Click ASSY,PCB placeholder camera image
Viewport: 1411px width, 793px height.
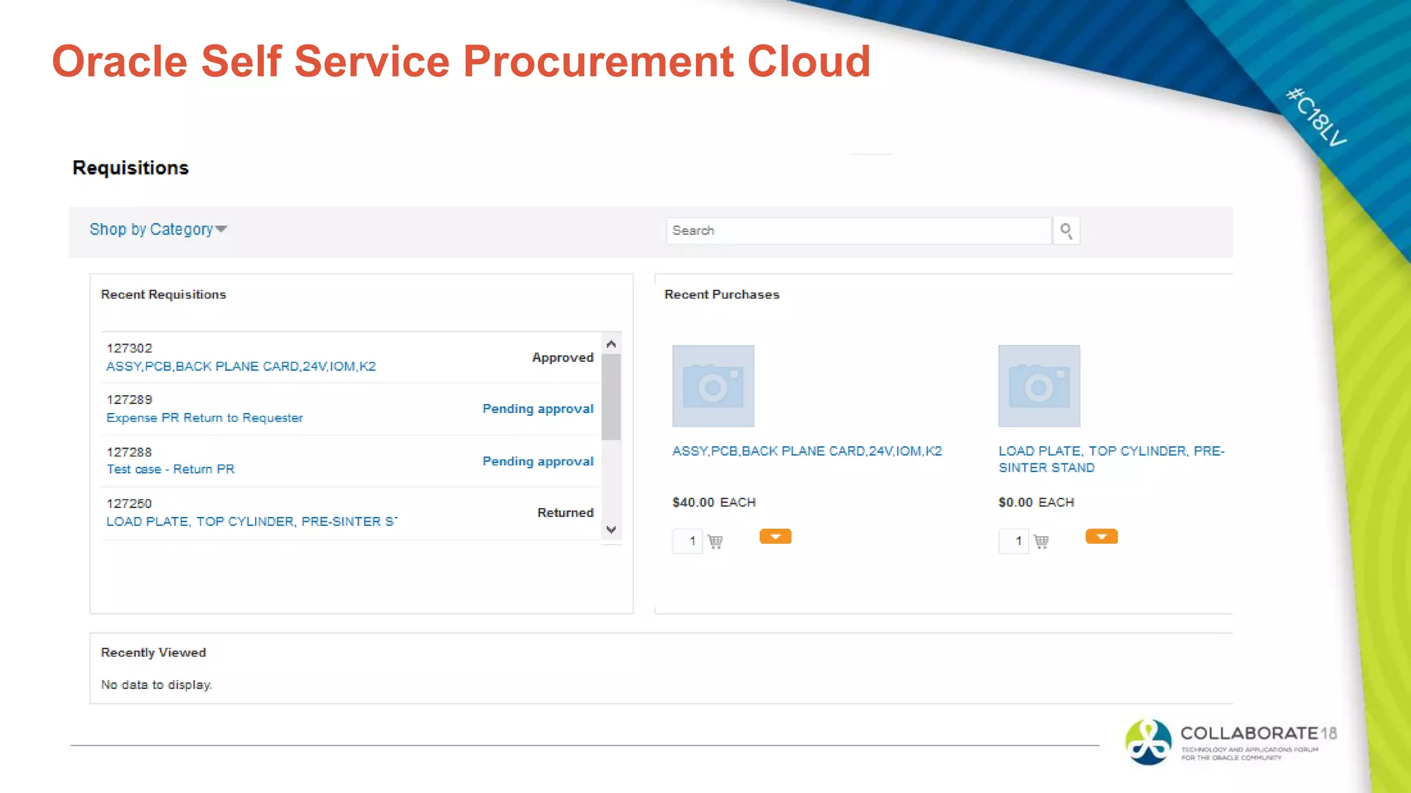pyautogui.click(x=713, y=385)
